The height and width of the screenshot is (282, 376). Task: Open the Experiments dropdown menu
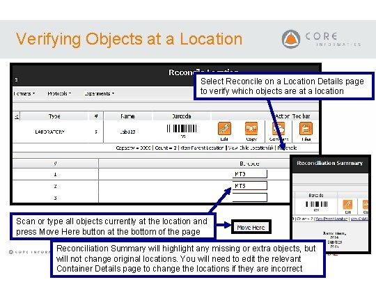[99, 93]
